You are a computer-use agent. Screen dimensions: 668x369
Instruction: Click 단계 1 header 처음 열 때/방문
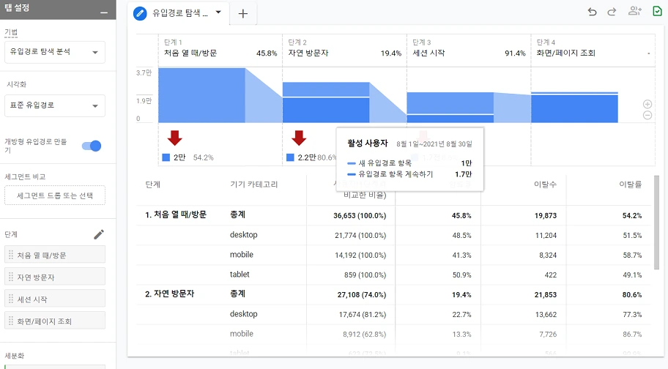pyautogui.click(x=190, y=53)
